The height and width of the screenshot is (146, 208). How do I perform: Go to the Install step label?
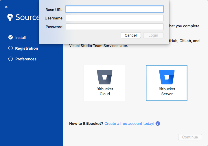click(21, 37)
